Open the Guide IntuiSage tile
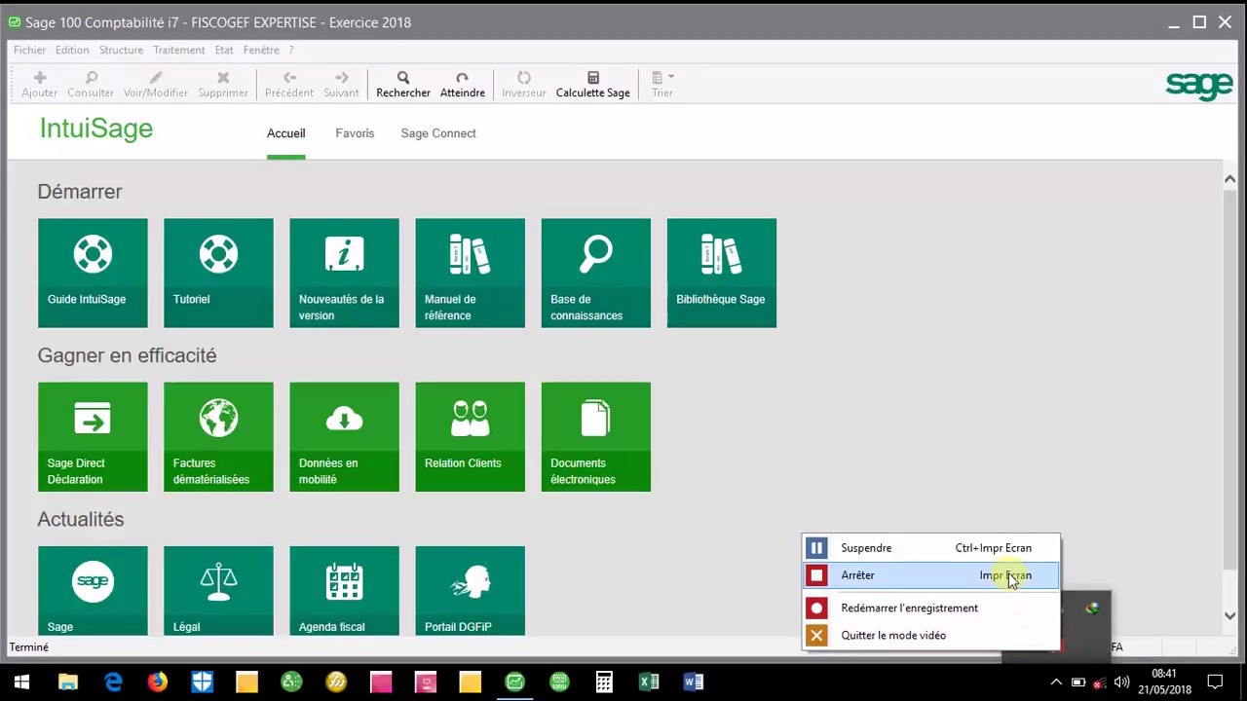Screen dimensions: 1247x701 pos(93,273)
